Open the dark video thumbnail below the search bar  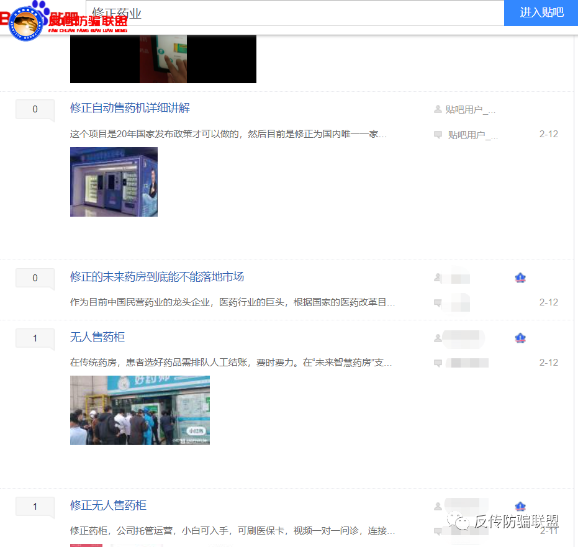click(x=163, y=59)
